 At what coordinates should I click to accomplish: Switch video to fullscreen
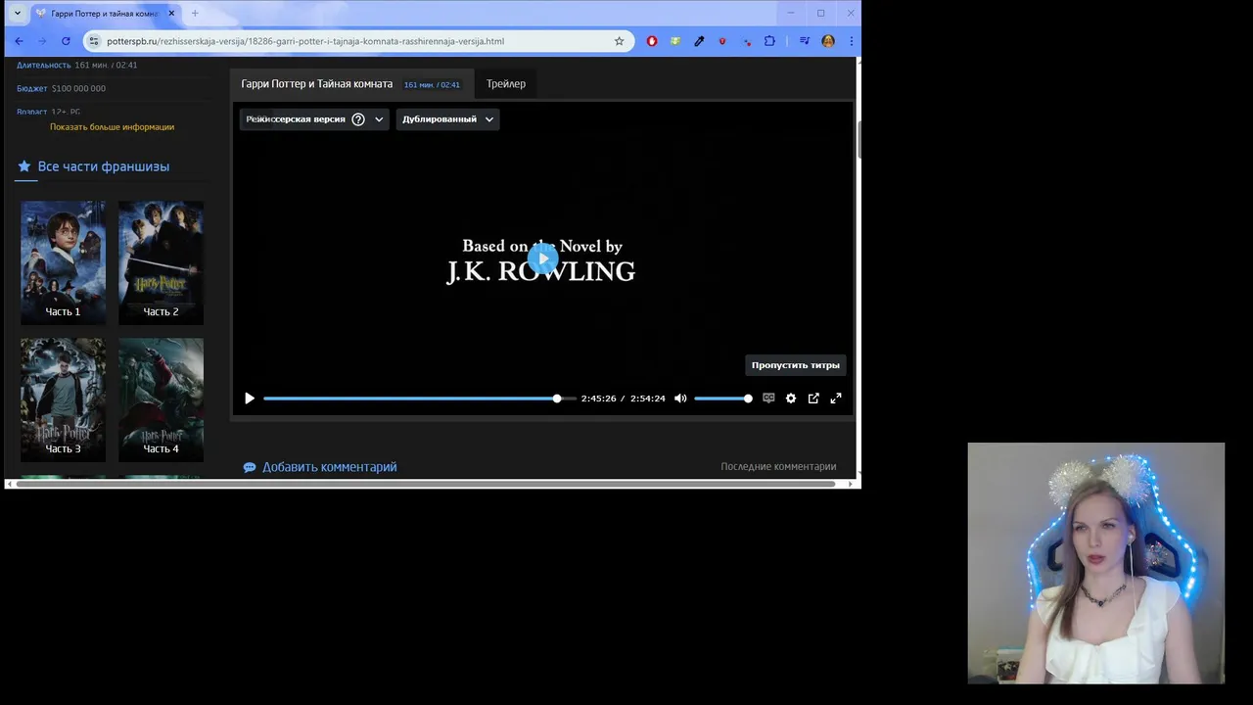836,399
